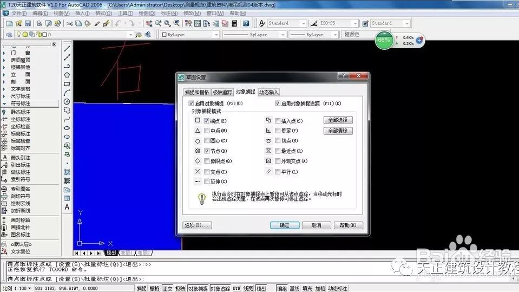The width and height of the screenshot is (519, 292).
Task: Open the layer list dropdown
Action: pos(130,35)
